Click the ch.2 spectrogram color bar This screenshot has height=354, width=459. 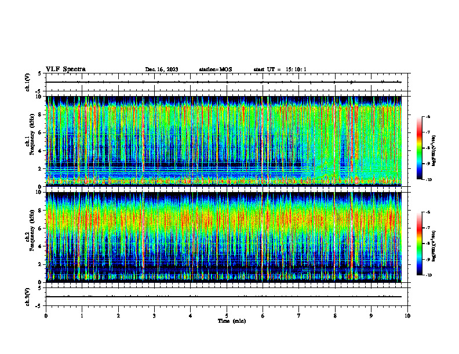[x=419, y=244]
